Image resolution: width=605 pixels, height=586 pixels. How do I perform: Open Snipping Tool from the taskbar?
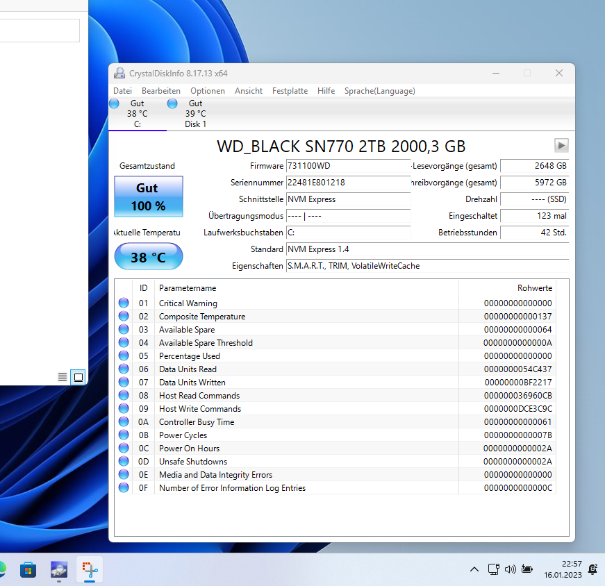[x=90, y=570]
